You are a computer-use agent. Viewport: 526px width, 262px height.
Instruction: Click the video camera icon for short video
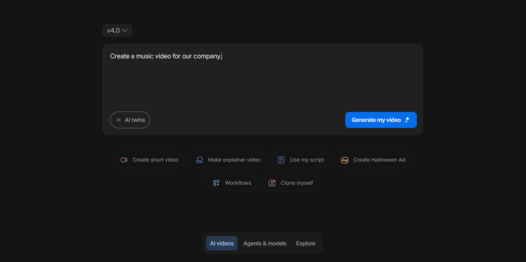coord(124,160)
